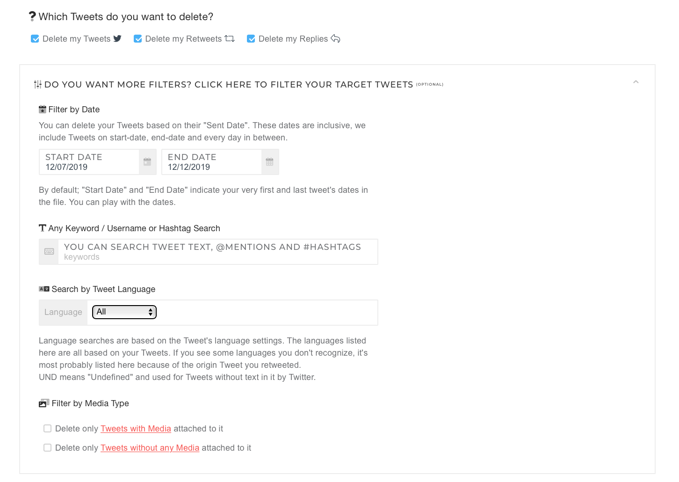Viewport: 679px width, 482px height.
Task: Open the Language dropdown showing All
Action: click(x=124, y=312)
